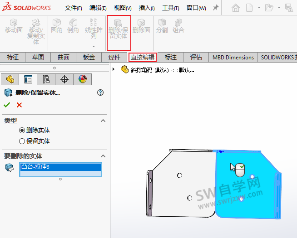Select the Split (分割) tool
The image size is (297, 238).
[x=162, y=26]
